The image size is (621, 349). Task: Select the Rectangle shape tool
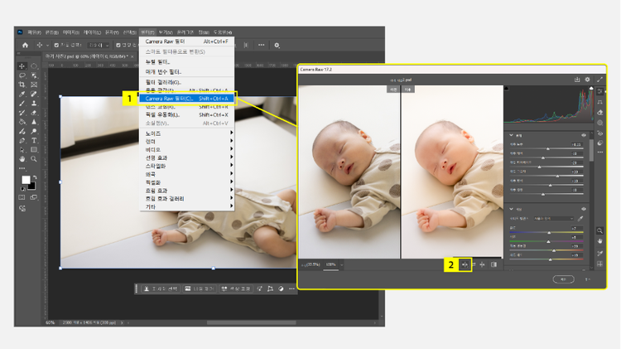34,150
